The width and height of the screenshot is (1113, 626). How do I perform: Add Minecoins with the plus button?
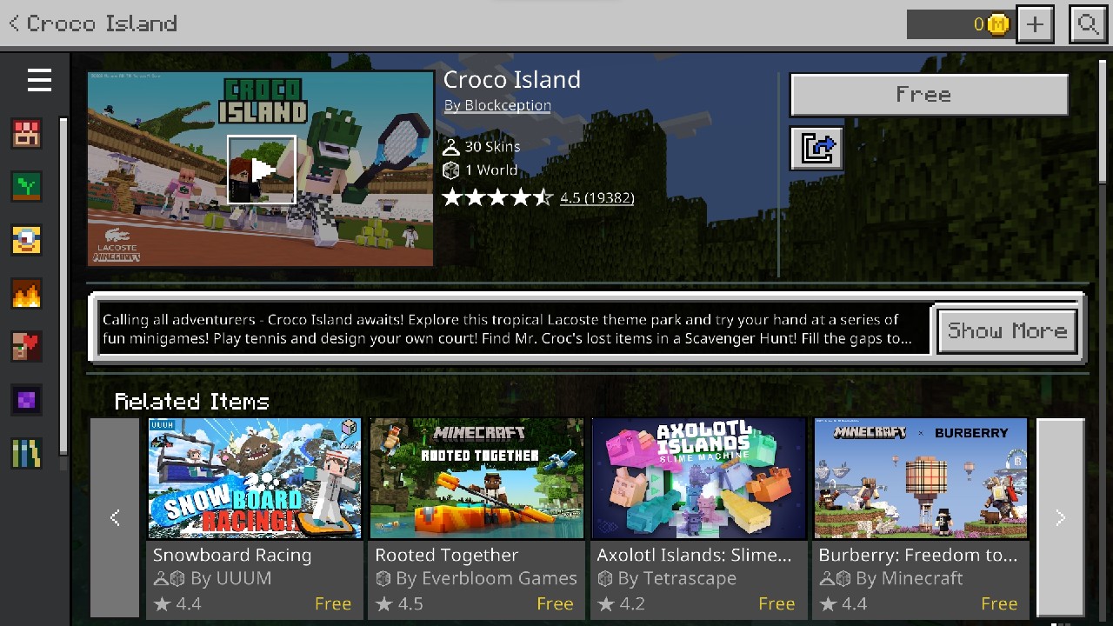1035,24
